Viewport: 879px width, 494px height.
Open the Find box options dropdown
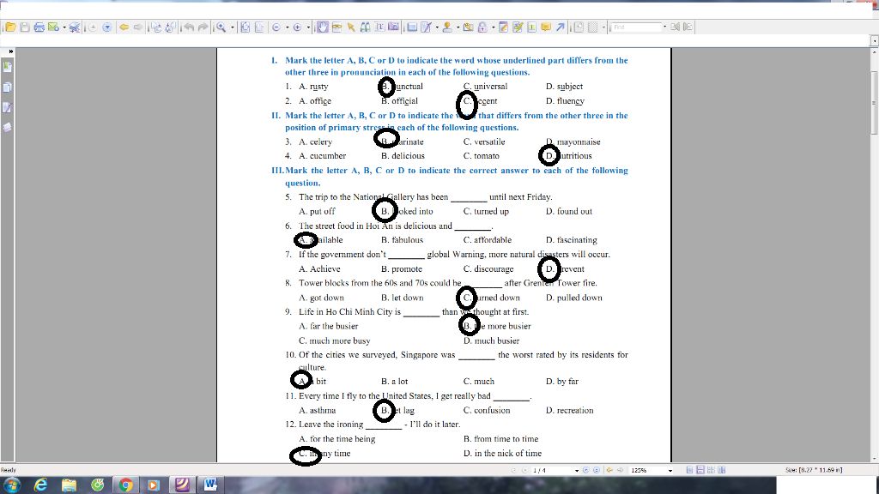(x=665, y=27)
